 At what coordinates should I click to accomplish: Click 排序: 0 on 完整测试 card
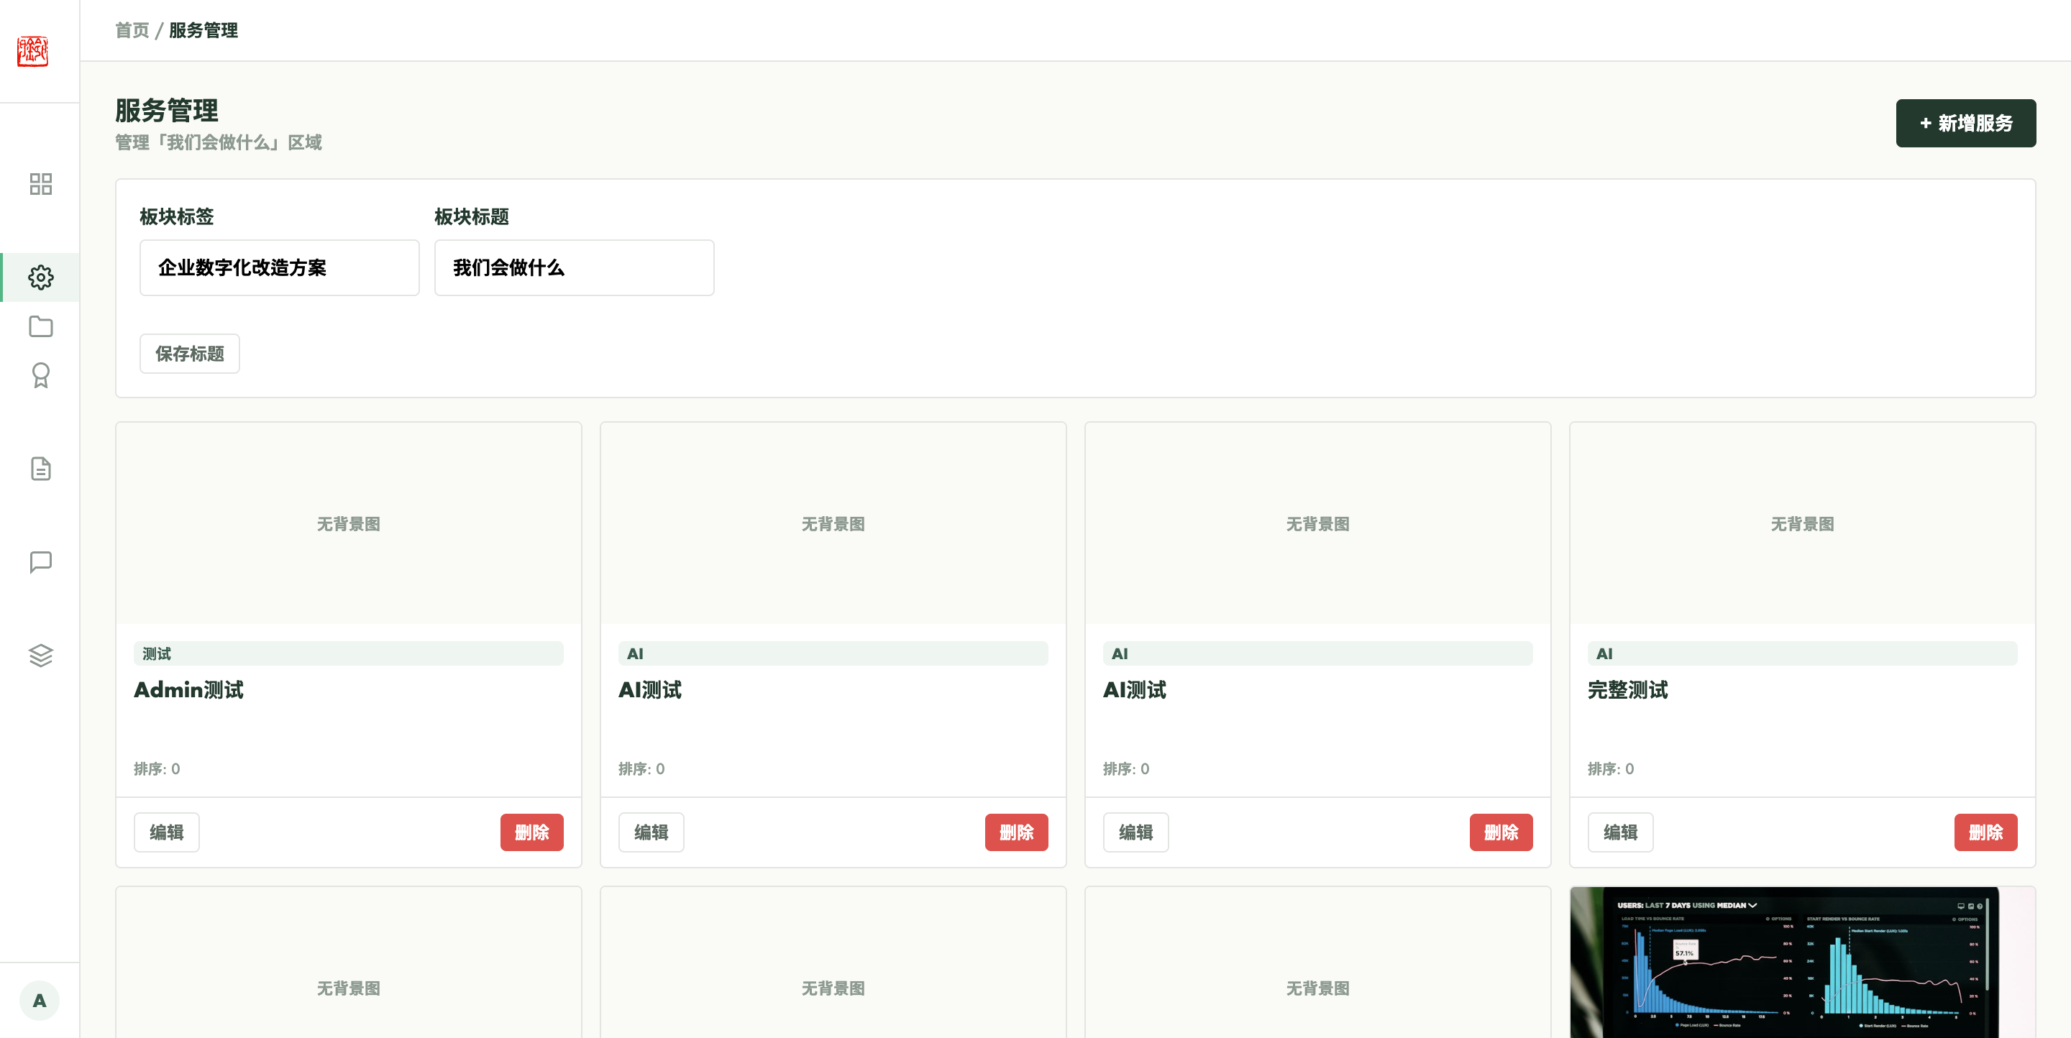tap(1610, 769)
